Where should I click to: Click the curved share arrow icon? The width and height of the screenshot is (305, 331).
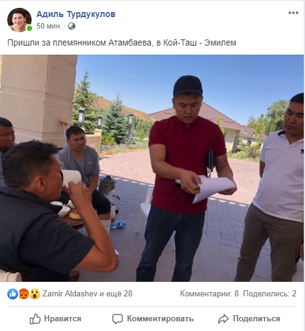pos(223,319)
